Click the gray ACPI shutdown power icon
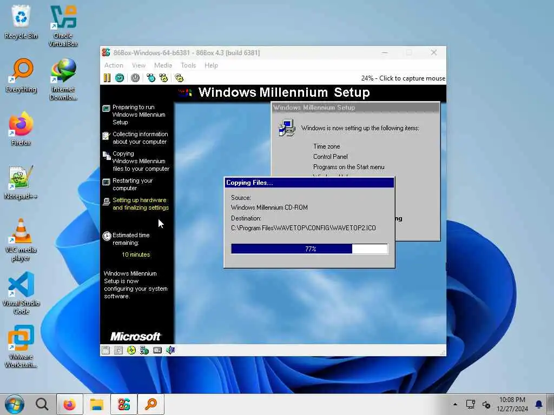554x415 pixels. [x=135, y=78]
